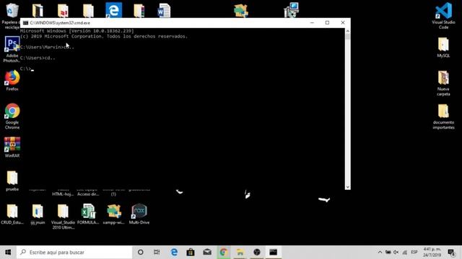Viewport: 462px width, 259px height.
Task: Open the Action Center notifications icon
Action: click(451, 253)
